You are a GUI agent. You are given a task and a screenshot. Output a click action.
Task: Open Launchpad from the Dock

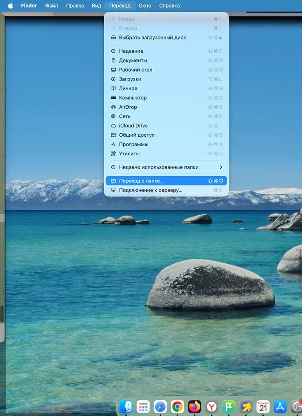point(143,407)
